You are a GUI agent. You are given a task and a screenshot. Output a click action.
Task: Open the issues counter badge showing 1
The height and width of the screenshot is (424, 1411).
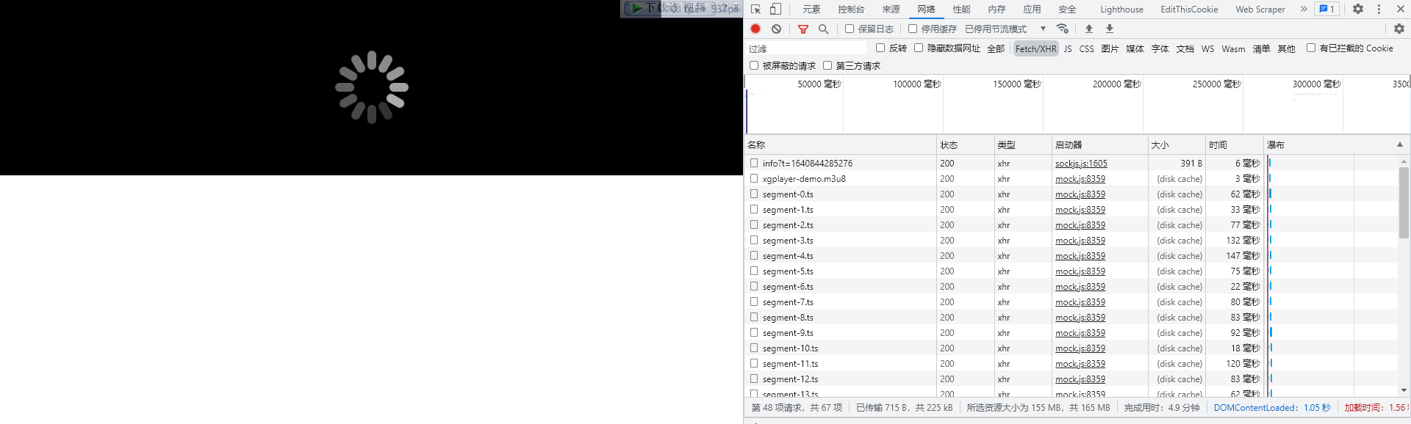(x=1326, y=9)
